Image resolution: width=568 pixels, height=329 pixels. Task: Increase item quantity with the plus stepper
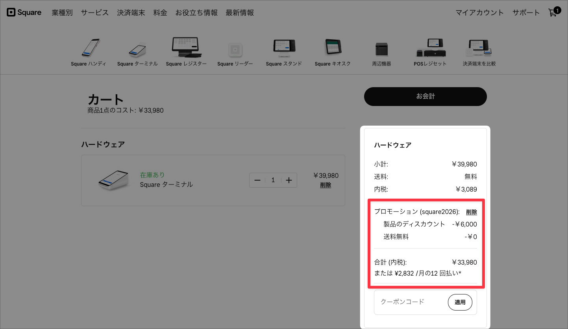tap(289, 180)
